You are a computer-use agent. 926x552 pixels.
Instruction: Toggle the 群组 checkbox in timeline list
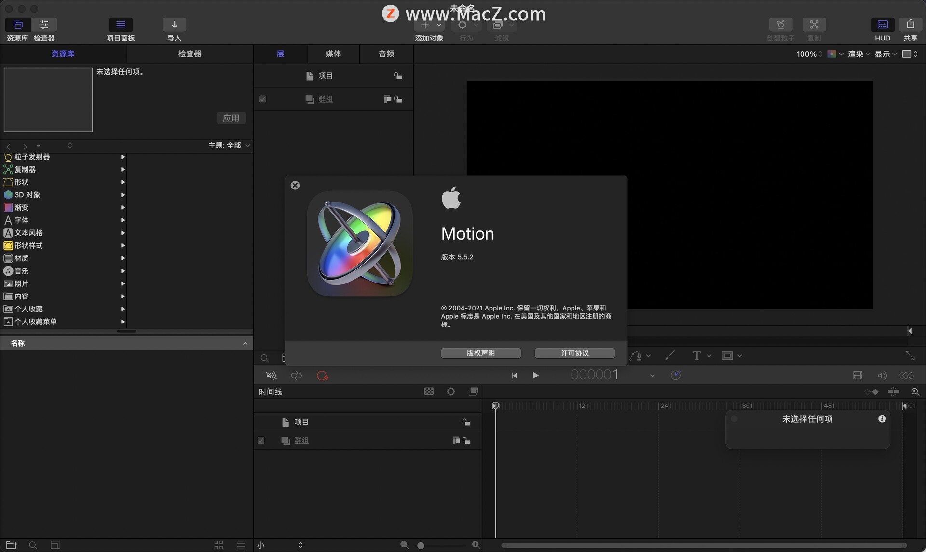click(x=261, y=441)
